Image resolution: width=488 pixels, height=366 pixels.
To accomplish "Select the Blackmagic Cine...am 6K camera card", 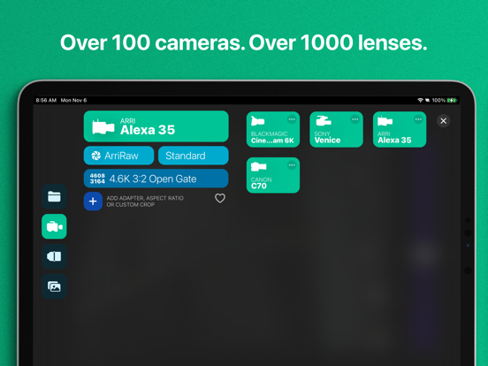I will (273, 129).
